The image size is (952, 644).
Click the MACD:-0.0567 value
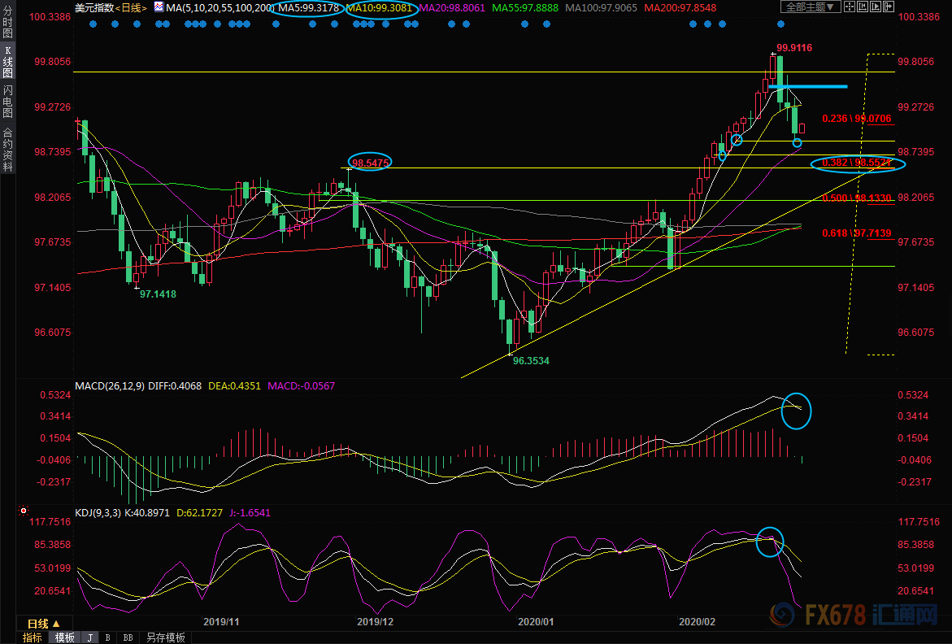(x=301, y=386)
